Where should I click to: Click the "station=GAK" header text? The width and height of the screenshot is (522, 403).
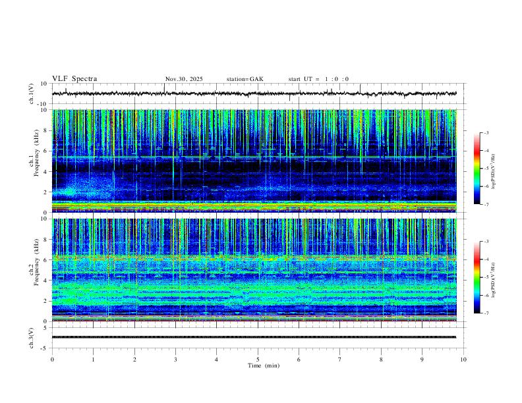click(x=245, y=79)
